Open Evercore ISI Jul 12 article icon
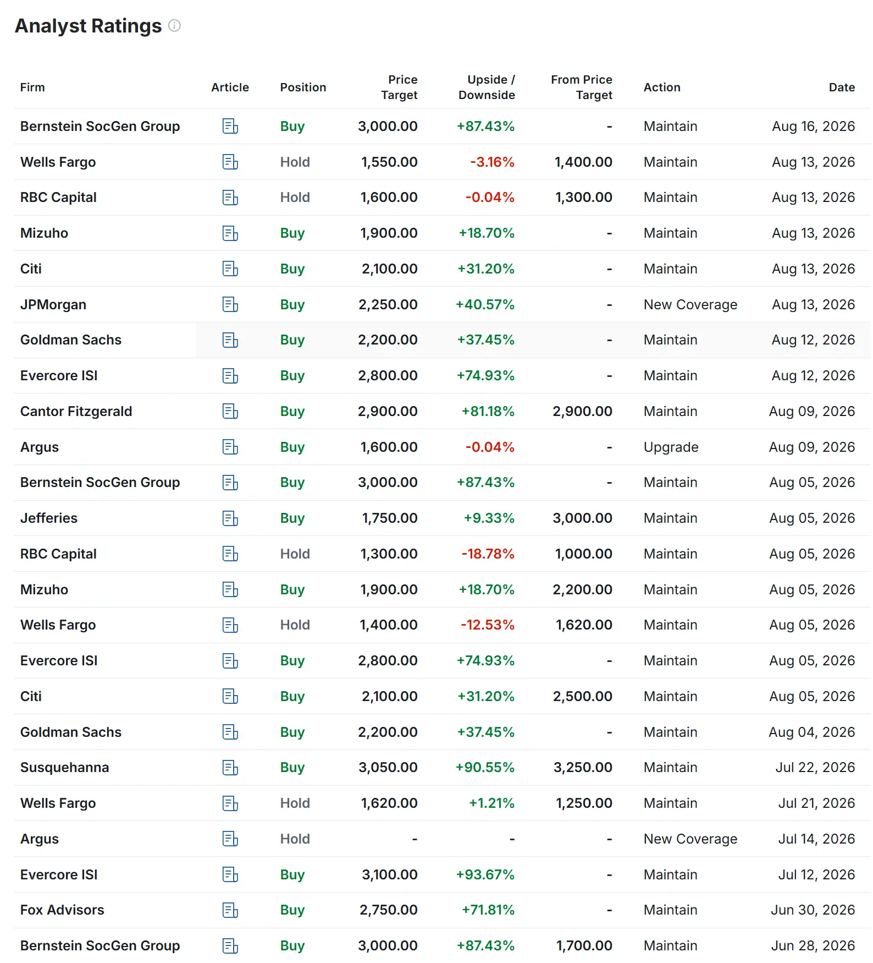The width and height of the screenshot is (873, 963). 230,874
